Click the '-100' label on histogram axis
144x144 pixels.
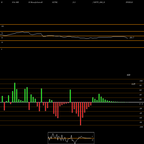click(x=141, y=127)
